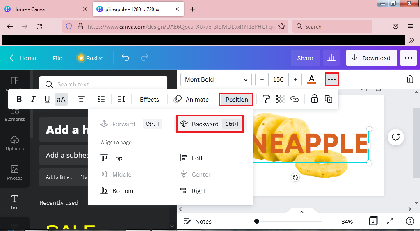The height and width of the screenshot is (231, 420).
Task: Open Photos in side panel
Action: (15, 173)
